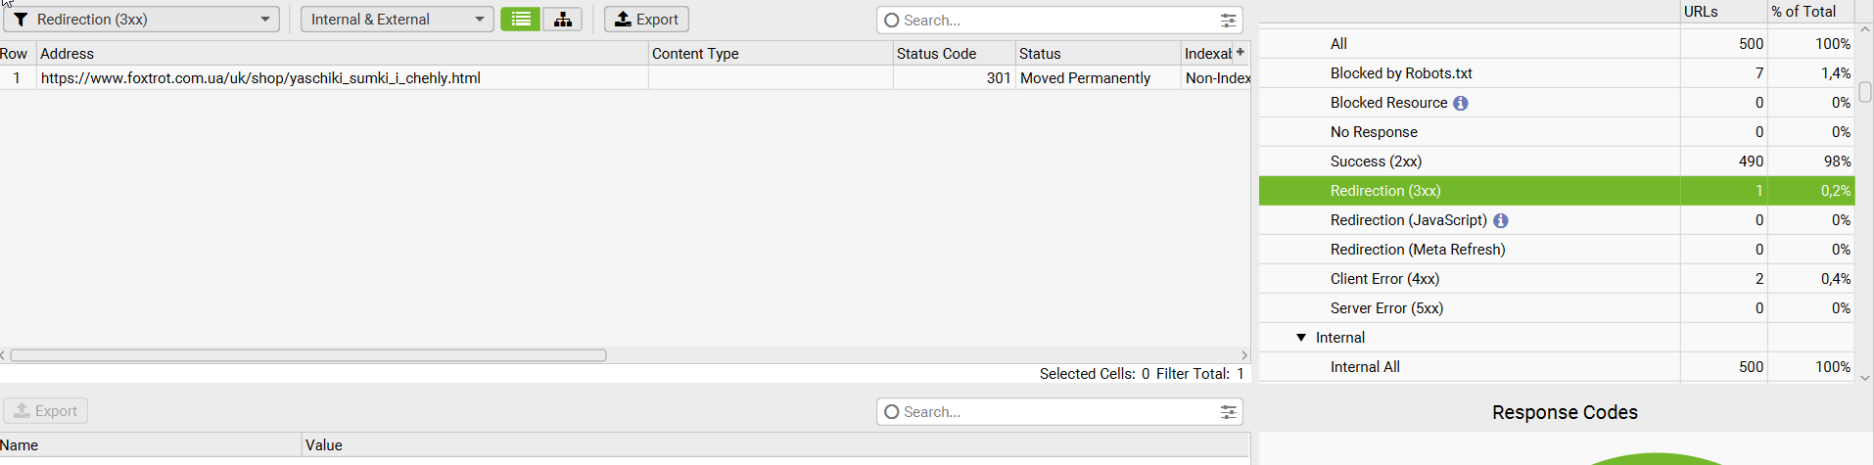This screenshot has width=1874, height=465.
Task: Add column using plus icon in header
Action: [1241, 52]
